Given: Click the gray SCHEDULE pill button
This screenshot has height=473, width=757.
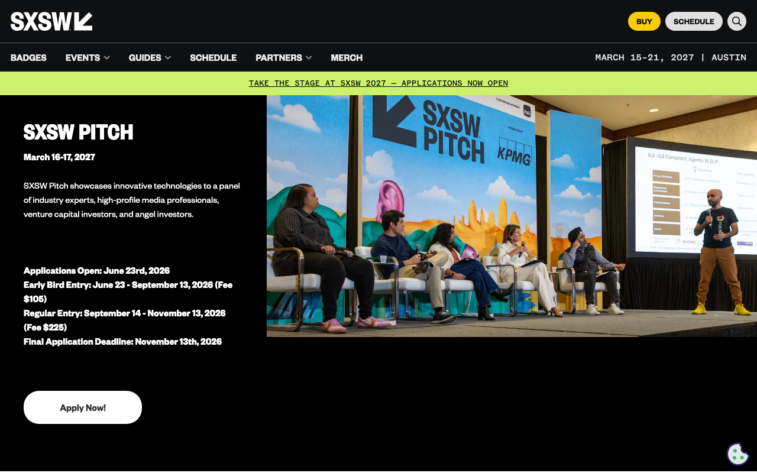Looking at the screenshot, I should pyautogui.click(x=694, y=21).
